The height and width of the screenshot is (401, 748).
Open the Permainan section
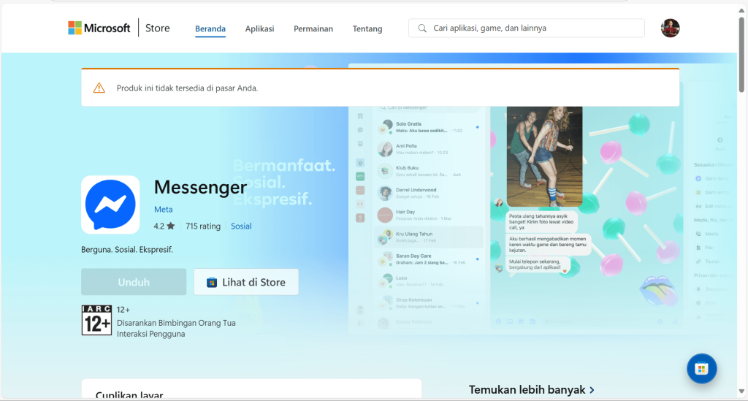tap(313, 29)
